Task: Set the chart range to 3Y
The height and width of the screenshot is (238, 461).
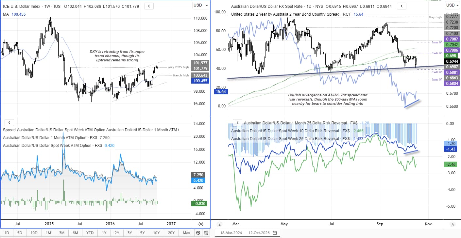Action: pos(130,233)
